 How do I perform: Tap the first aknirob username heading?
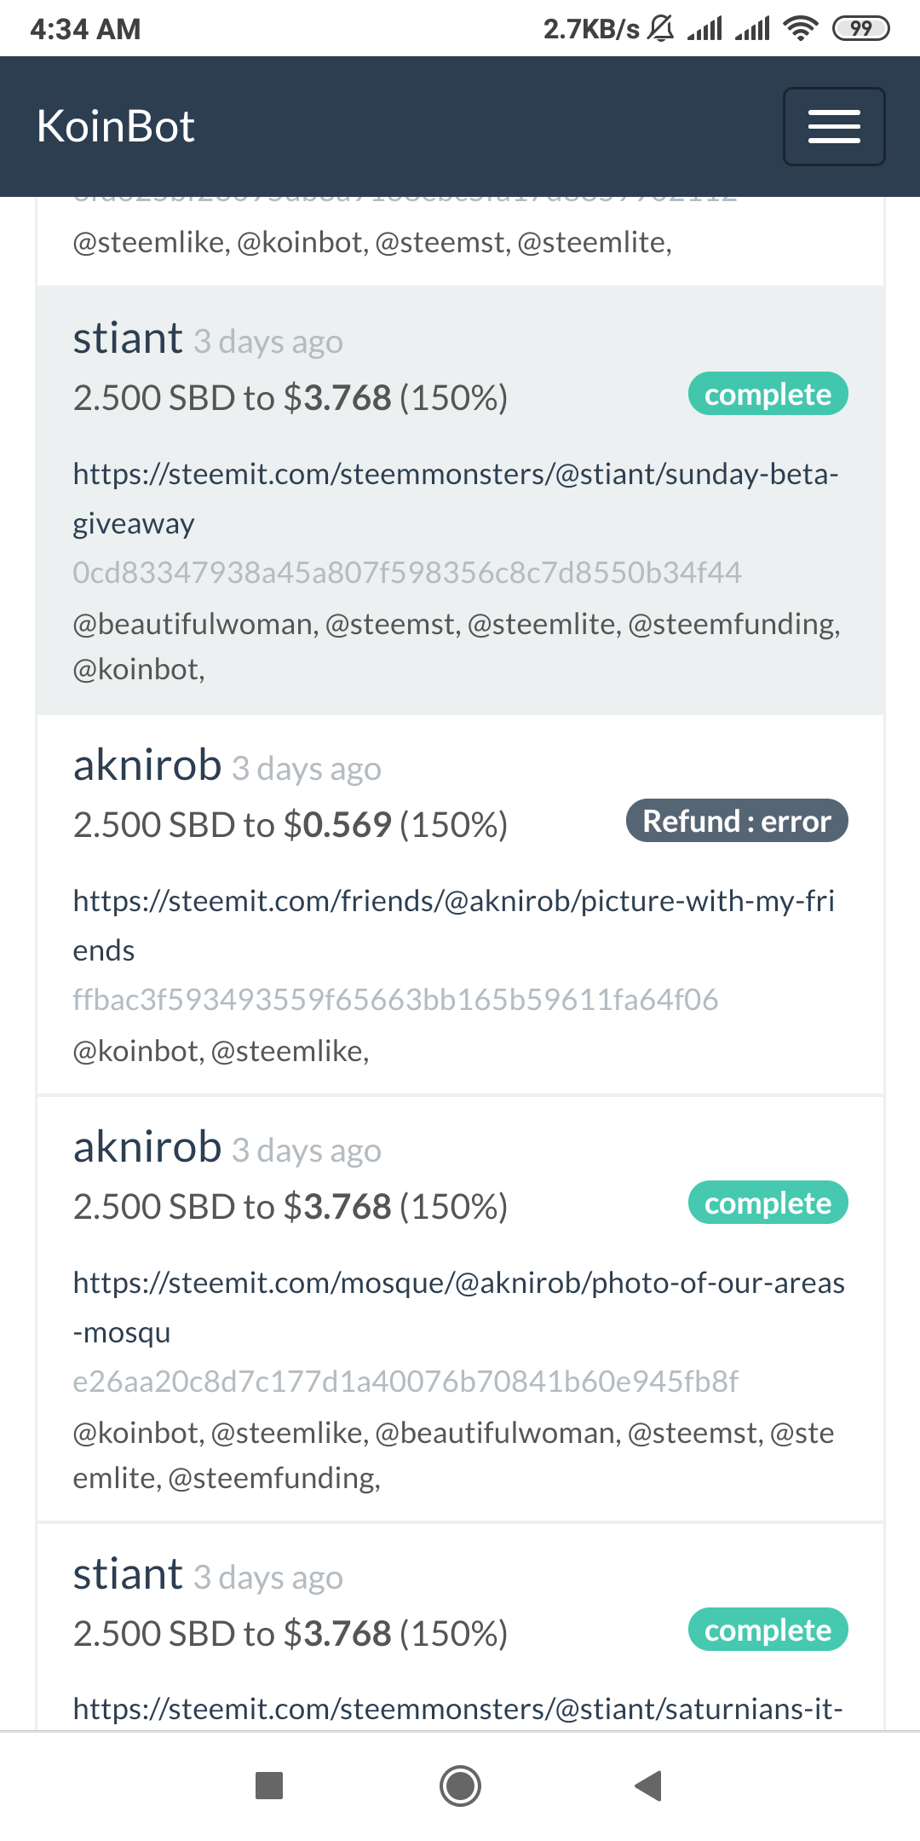[147, 765]
